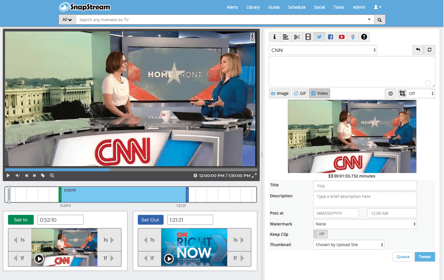Open the Library menu
Image resolution: width=444 pixels, height=280 pixels.
pyautogui.click(x=253, y=7)
